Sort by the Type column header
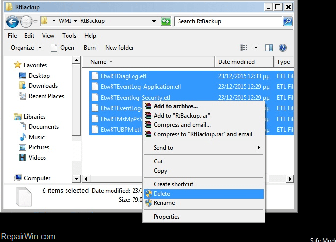The height and width of the screenshot is (242, 336). [x=284, y=62]
